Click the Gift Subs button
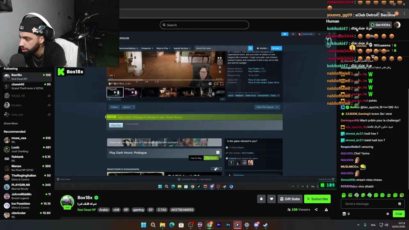 290,199
